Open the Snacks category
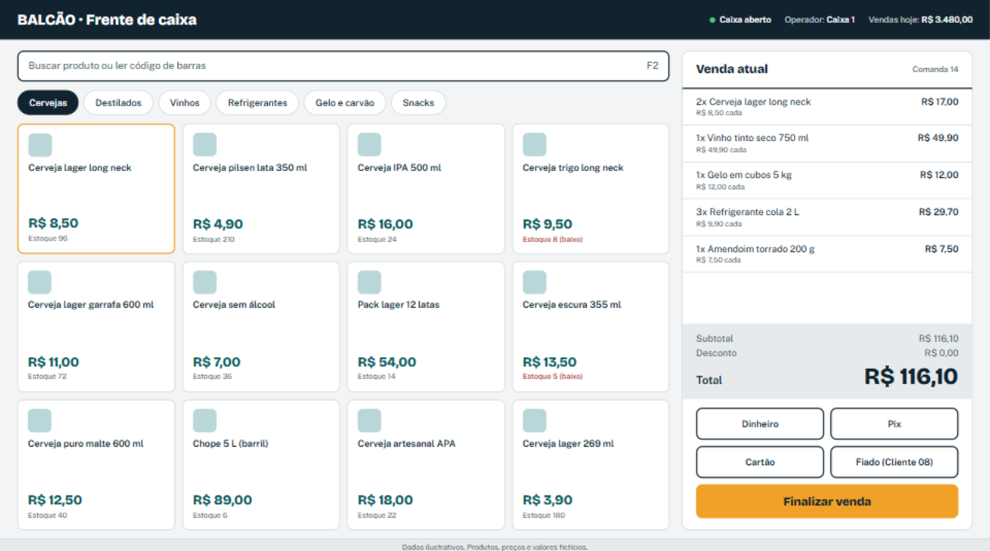Viewport: 990px width, 551px height. 418,103
